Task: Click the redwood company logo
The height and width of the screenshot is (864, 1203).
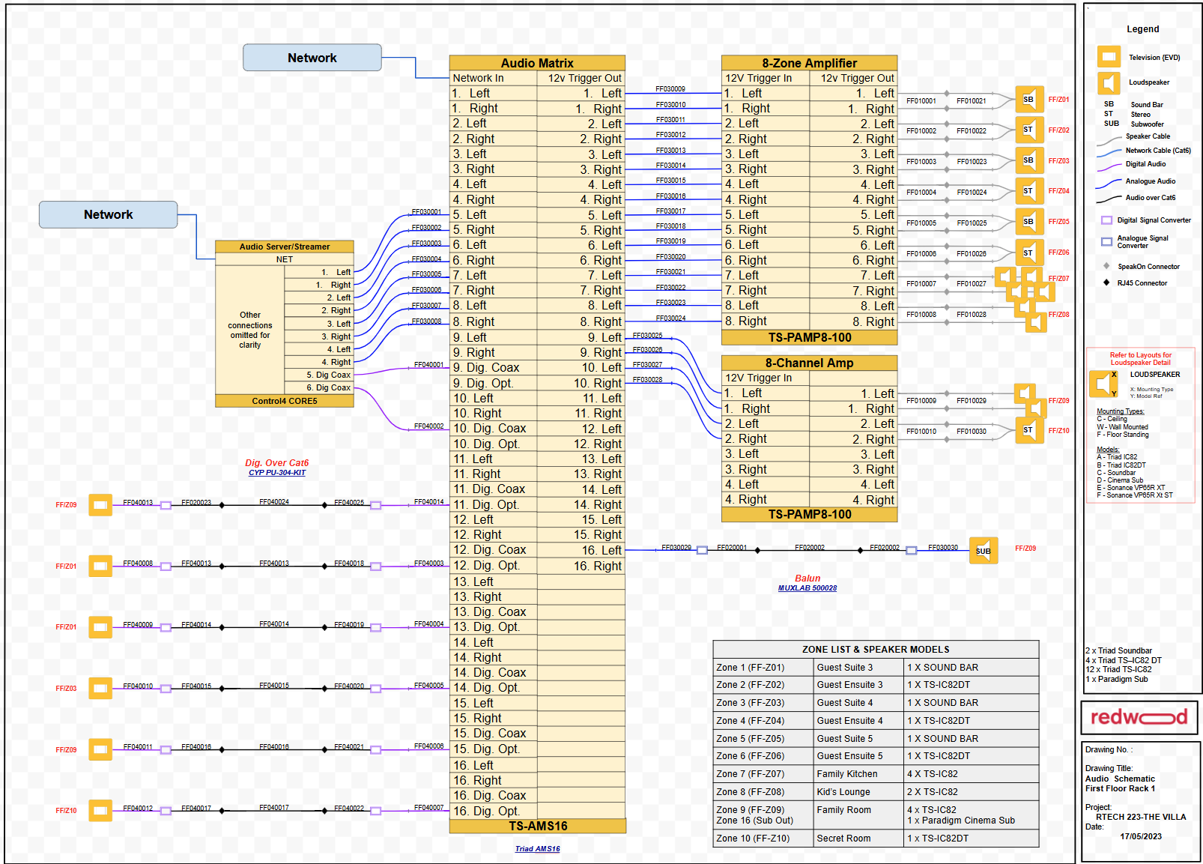Action: click(x=1139, y=717)
